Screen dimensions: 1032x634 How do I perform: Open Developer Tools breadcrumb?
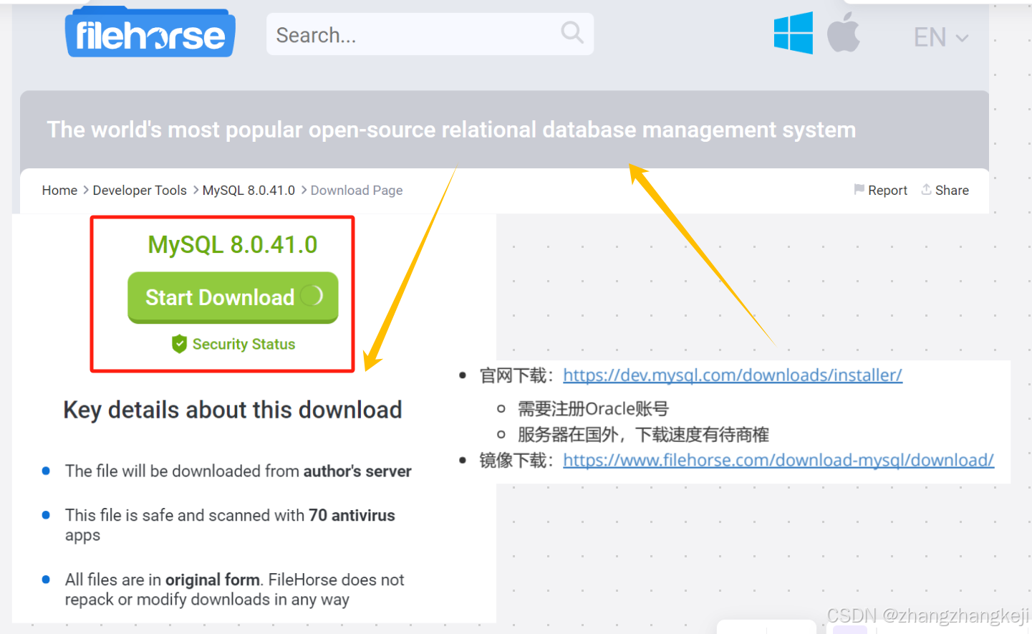point(140,190)
